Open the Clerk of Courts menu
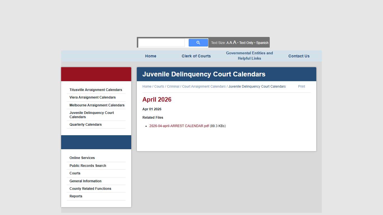Screen dimensions: 383x215 (x=196, y=56)
